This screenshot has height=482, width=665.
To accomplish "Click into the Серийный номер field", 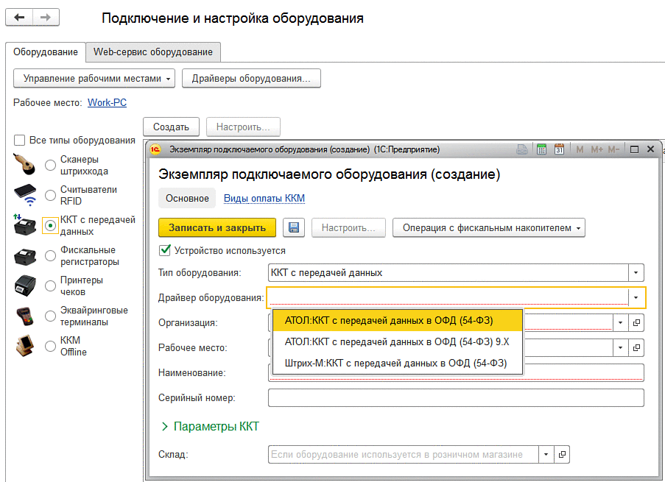I will pos(456,397).
